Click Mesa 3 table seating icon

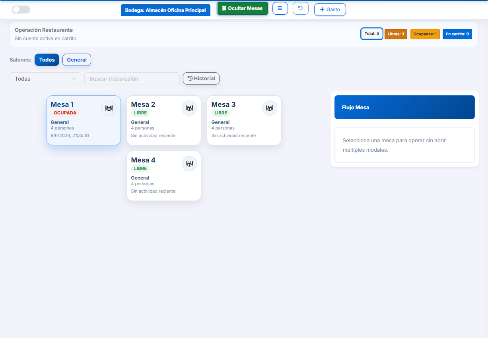[270, 108]
